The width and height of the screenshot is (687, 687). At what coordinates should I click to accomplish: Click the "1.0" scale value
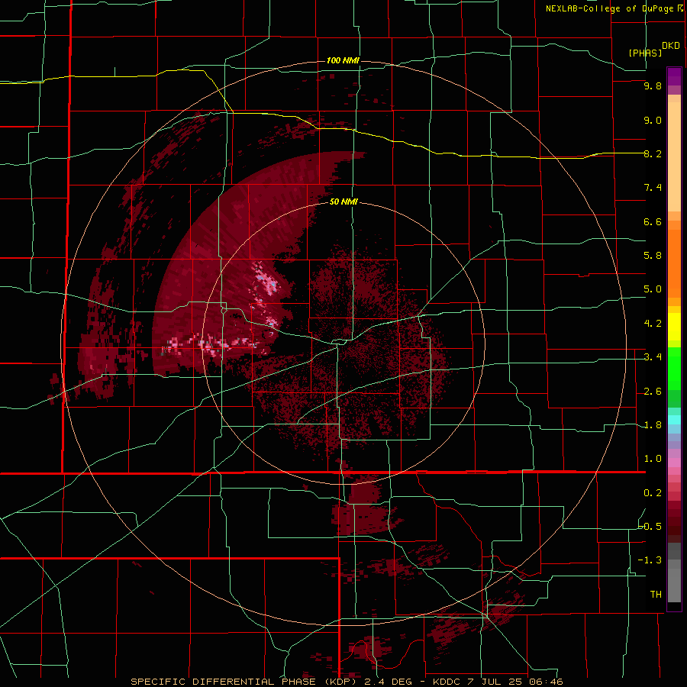pos(653,459)
